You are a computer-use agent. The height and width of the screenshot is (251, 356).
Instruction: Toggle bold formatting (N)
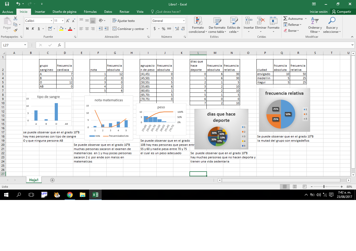click(x=27, y=29)
